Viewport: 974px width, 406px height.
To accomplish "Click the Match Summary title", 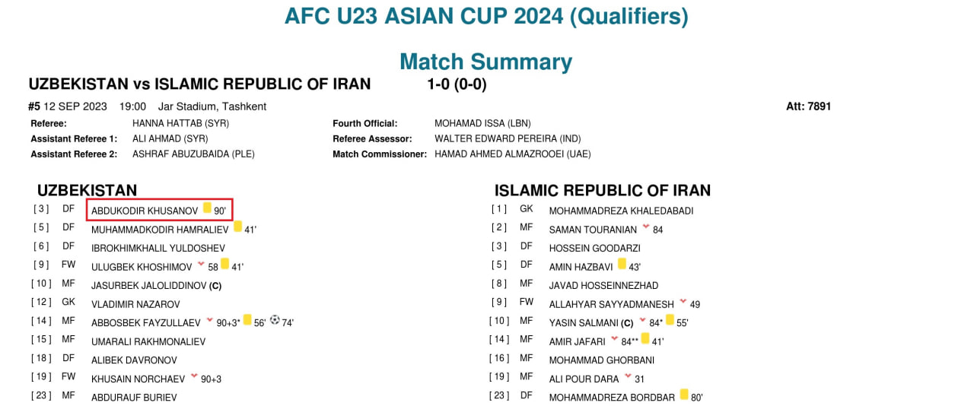I will pos(486,62).
